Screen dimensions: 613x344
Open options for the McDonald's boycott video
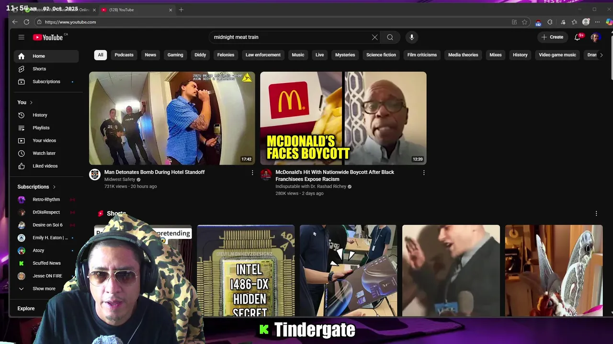(423, 172)
